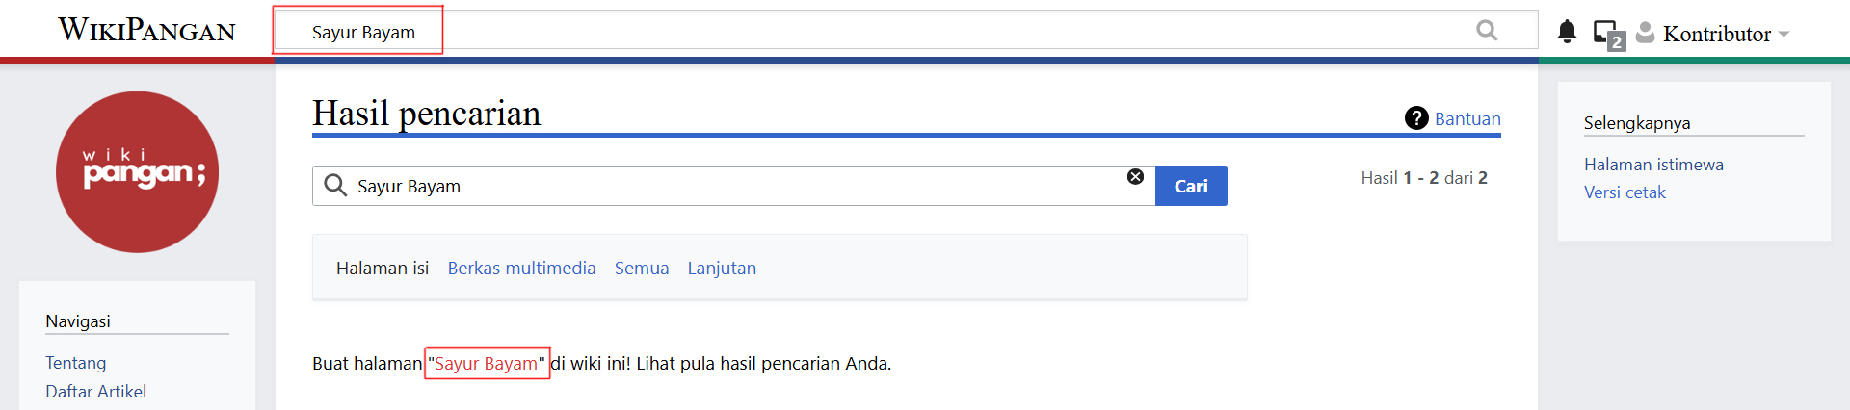Click the magnifier icon inside the results search box

pyautogui.click(x=335, y=186)
